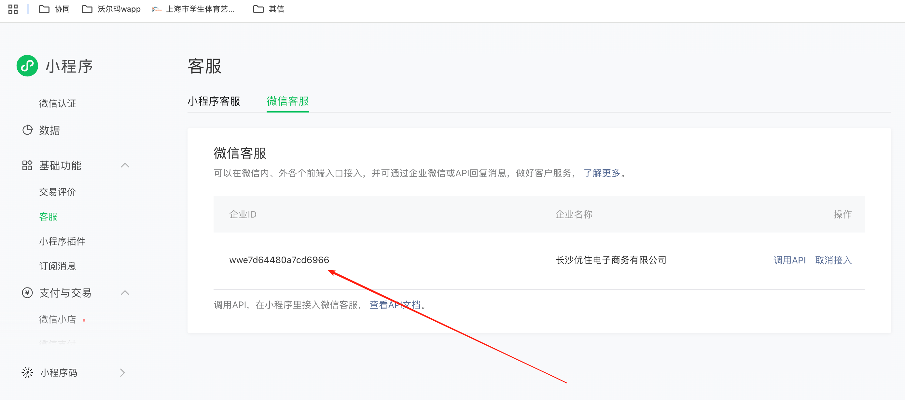Open 查看API文档 link

(x=395, y=305)
